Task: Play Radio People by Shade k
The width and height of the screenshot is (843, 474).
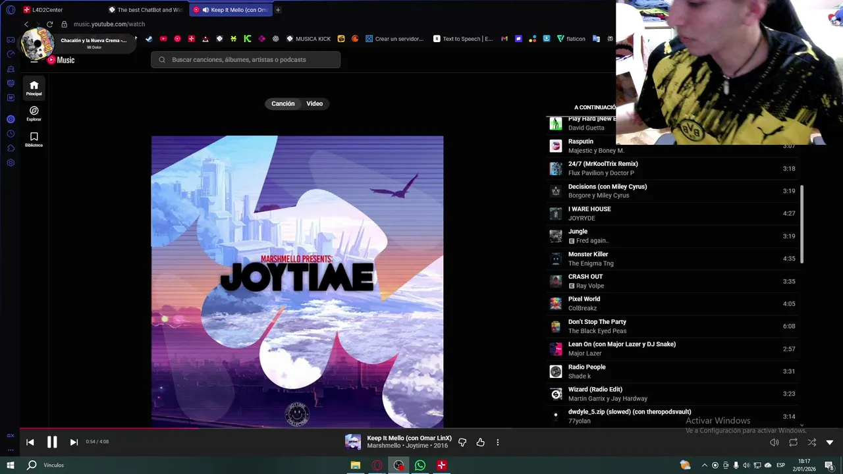Action: pos(672,371)
